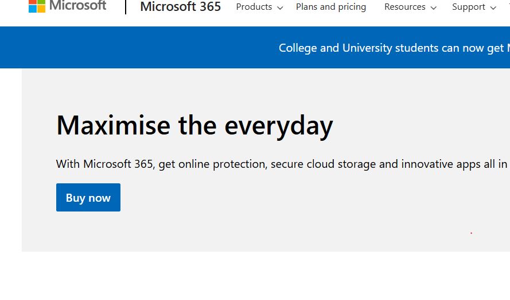Expand the chevron beside Resources

[433, 8]
